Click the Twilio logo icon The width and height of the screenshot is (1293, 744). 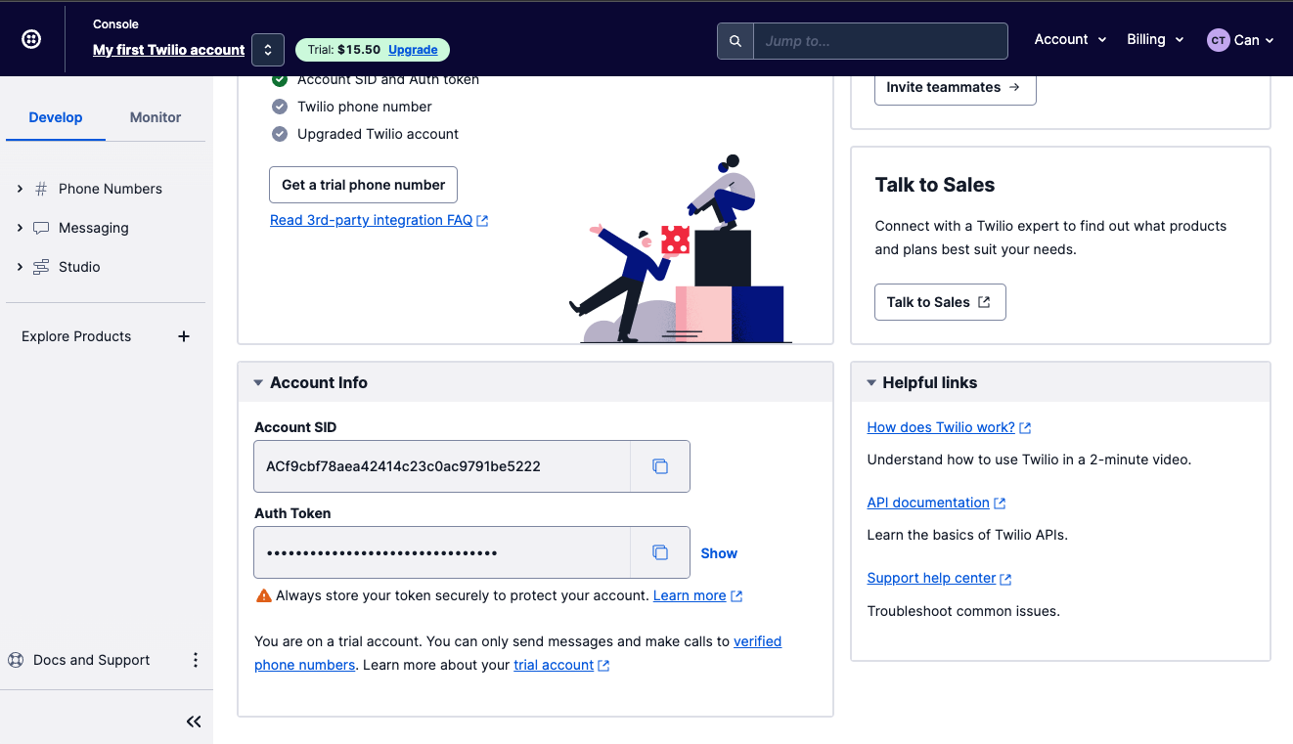coord(31,39)
